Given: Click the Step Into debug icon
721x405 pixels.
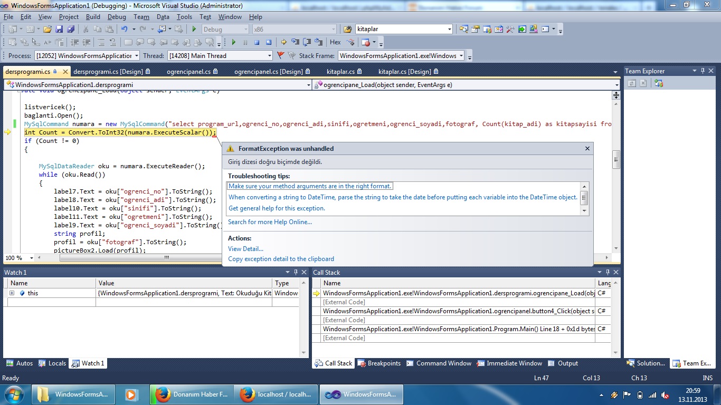Looking at the screenshot, I should (x=295, y=42).
